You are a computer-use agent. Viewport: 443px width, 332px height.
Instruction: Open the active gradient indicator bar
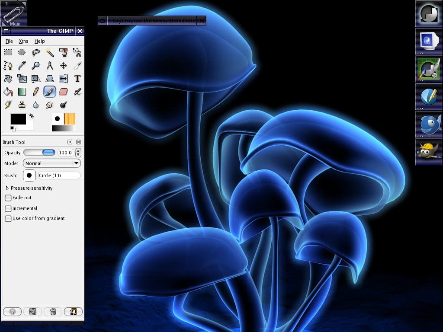64,128
